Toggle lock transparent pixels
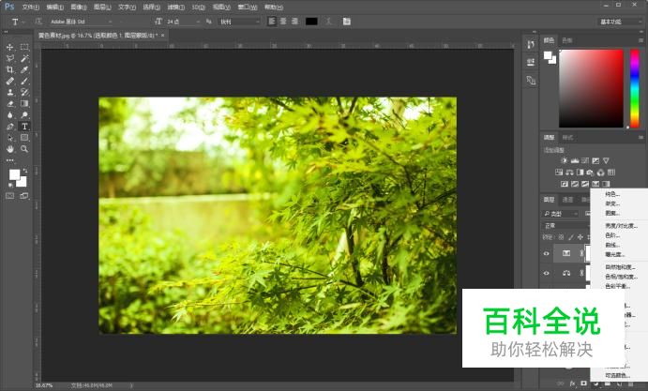The image size is (648, 391). pos(561,237)
